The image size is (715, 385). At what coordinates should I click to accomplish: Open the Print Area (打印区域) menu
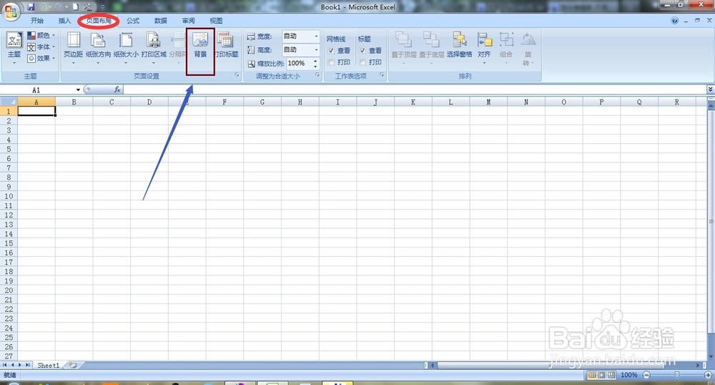(x=154, y=48)
